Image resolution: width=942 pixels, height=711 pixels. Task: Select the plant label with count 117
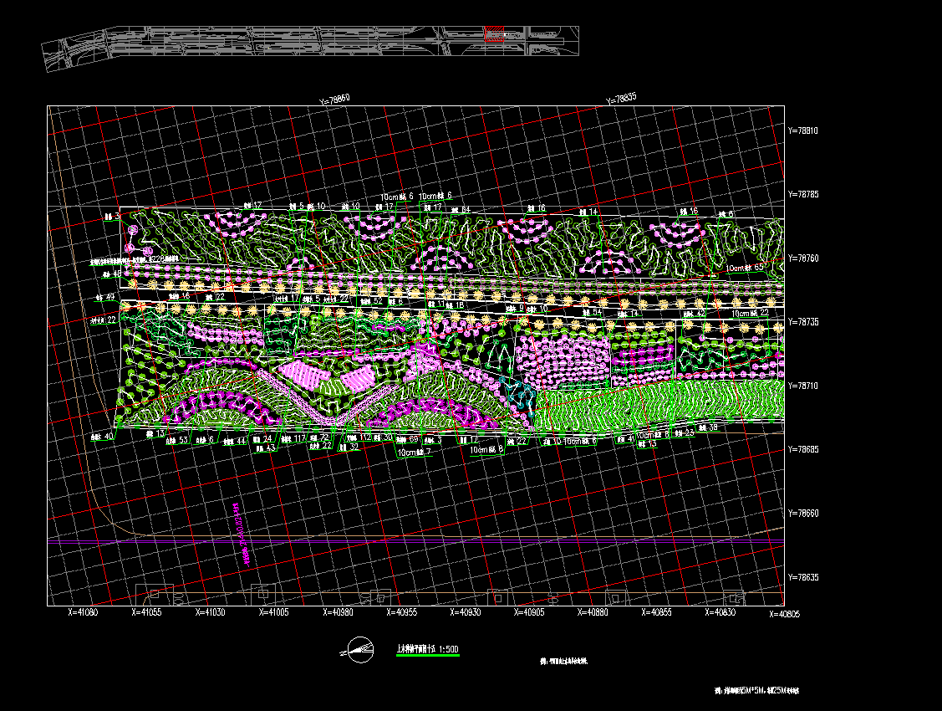[x=293, y=439]
